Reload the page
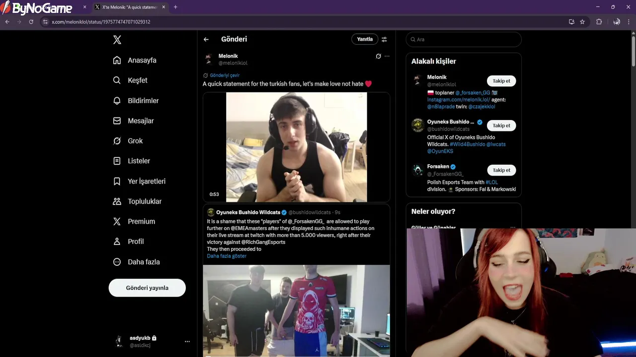636x357 pixels. (x=31, y=22)
